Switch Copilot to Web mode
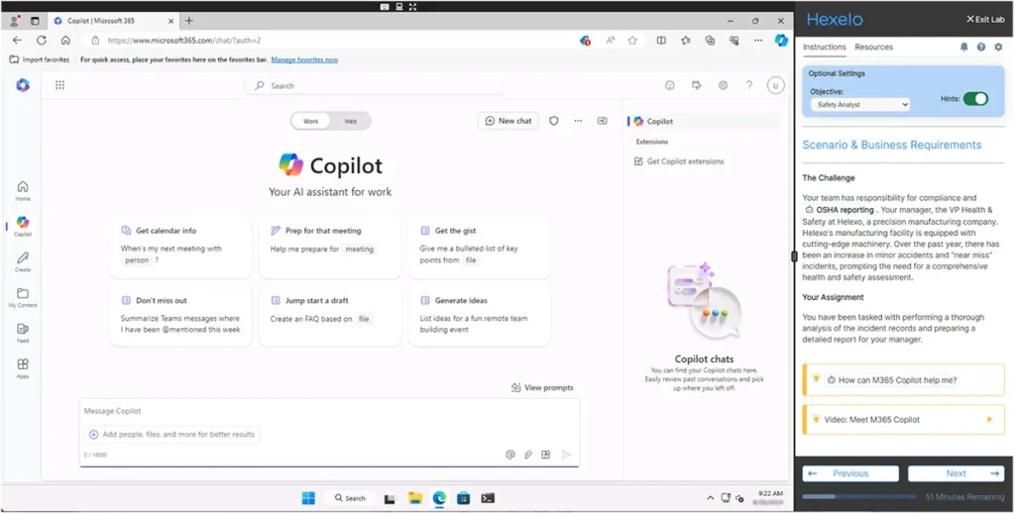The height and width of the screenshot is (513, 1015). 350,121
